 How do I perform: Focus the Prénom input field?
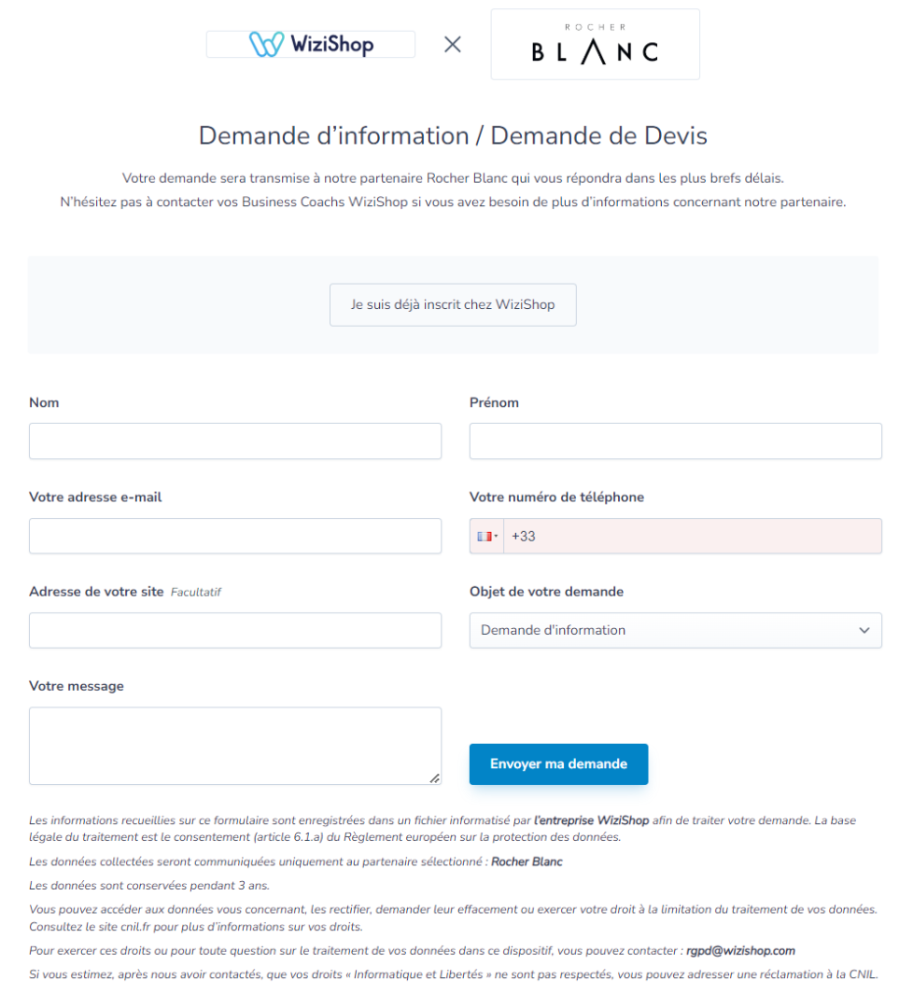point(675,441)
